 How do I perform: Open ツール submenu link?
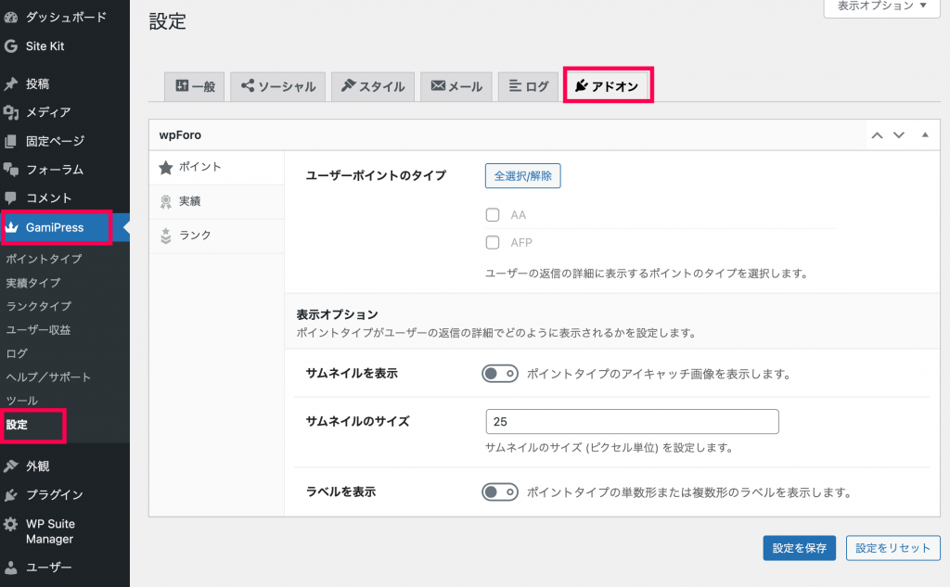[x=22, y=401]
